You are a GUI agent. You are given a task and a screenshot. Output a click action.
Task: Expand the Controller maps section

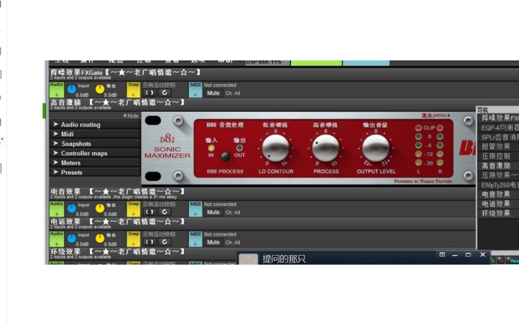[x=95, y=153]
